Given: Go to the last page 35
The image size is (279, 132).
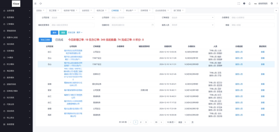Looking at the screenshot, I should coord(156,122).
